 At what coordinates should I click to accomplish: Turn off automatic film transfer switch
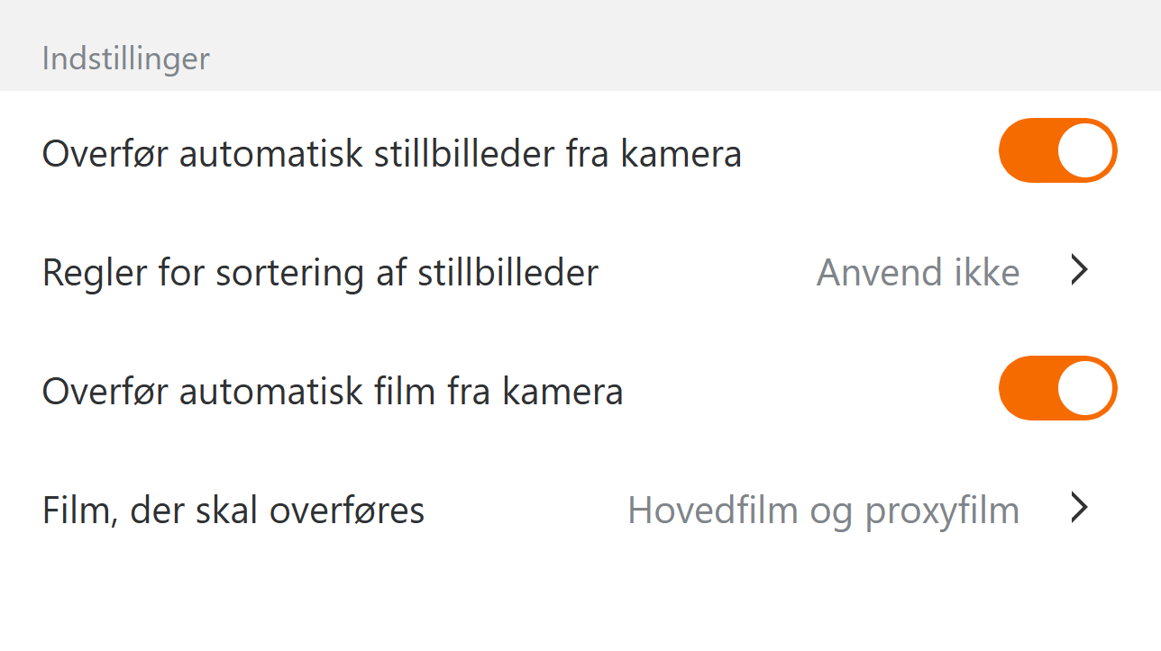click(x=1057, y=389)
